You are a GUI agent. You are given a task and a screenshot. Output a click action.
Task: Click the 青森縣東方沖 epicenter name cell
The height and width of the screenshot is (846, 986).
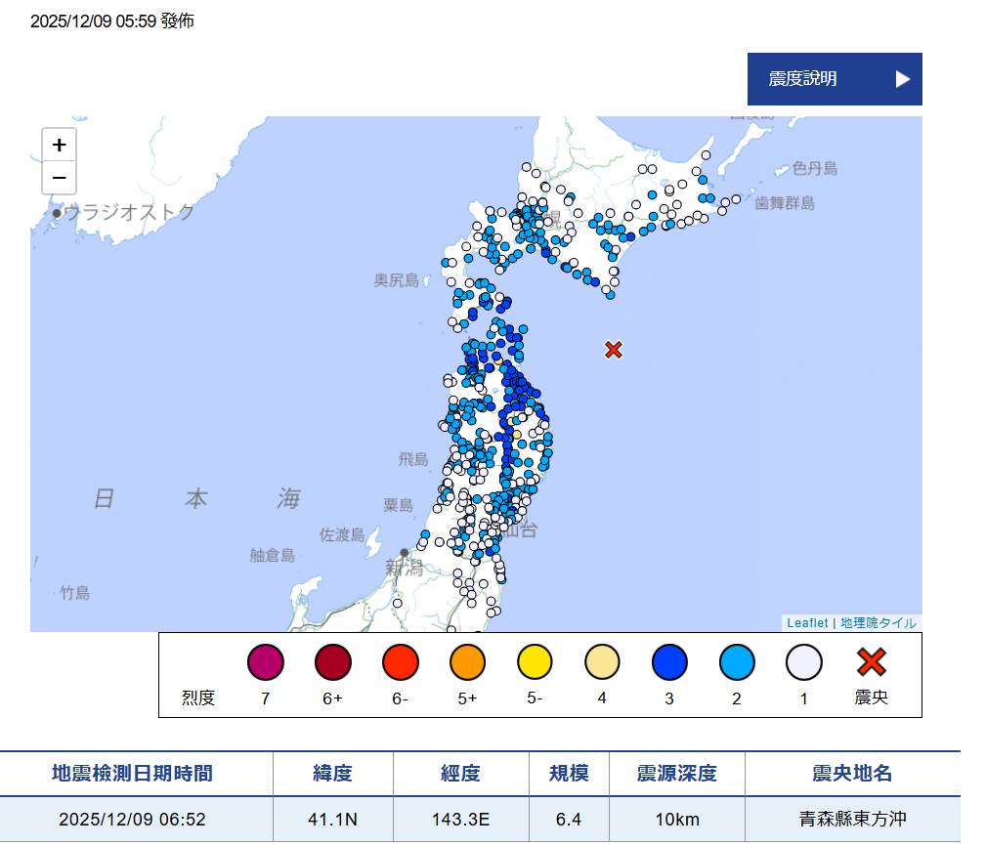pos(852,820)
